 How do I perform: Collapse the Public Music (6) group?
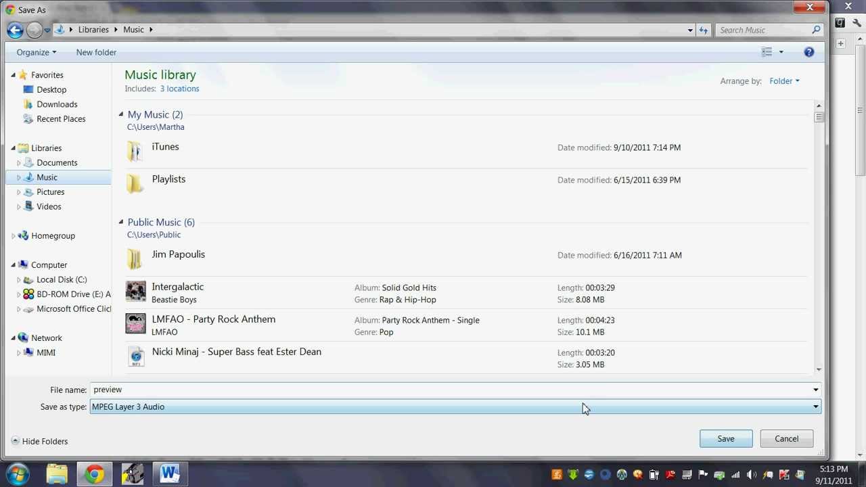click(121, 222)
